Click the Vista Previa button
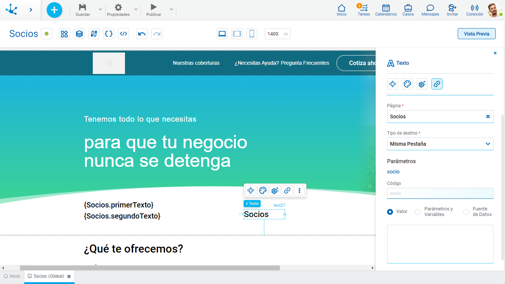505x284 pixels. tap(477, 34)
